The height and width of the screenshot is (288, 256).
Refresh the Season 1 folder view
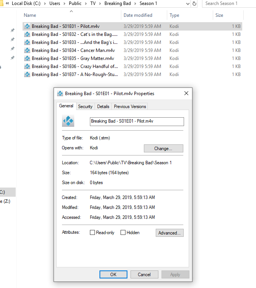coord(194,3)
